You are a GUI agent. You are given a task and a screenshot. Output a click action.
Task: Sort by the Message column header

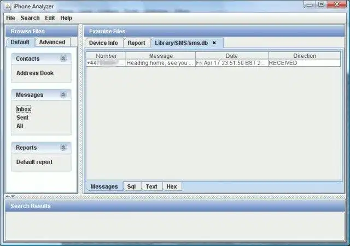[x=161, y=56]
